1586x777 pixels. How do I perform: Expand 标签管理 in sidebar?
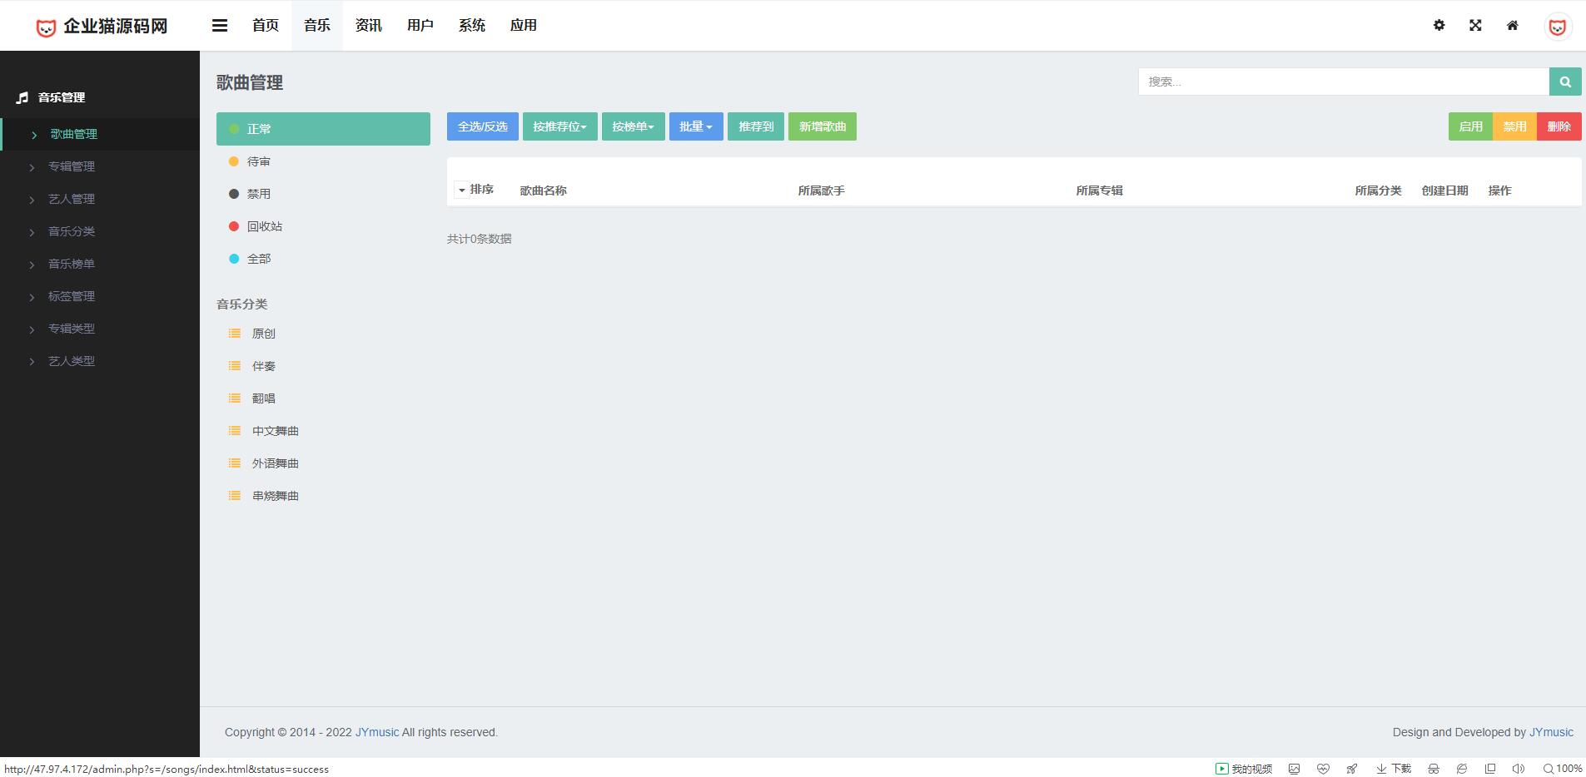[100, 296]
